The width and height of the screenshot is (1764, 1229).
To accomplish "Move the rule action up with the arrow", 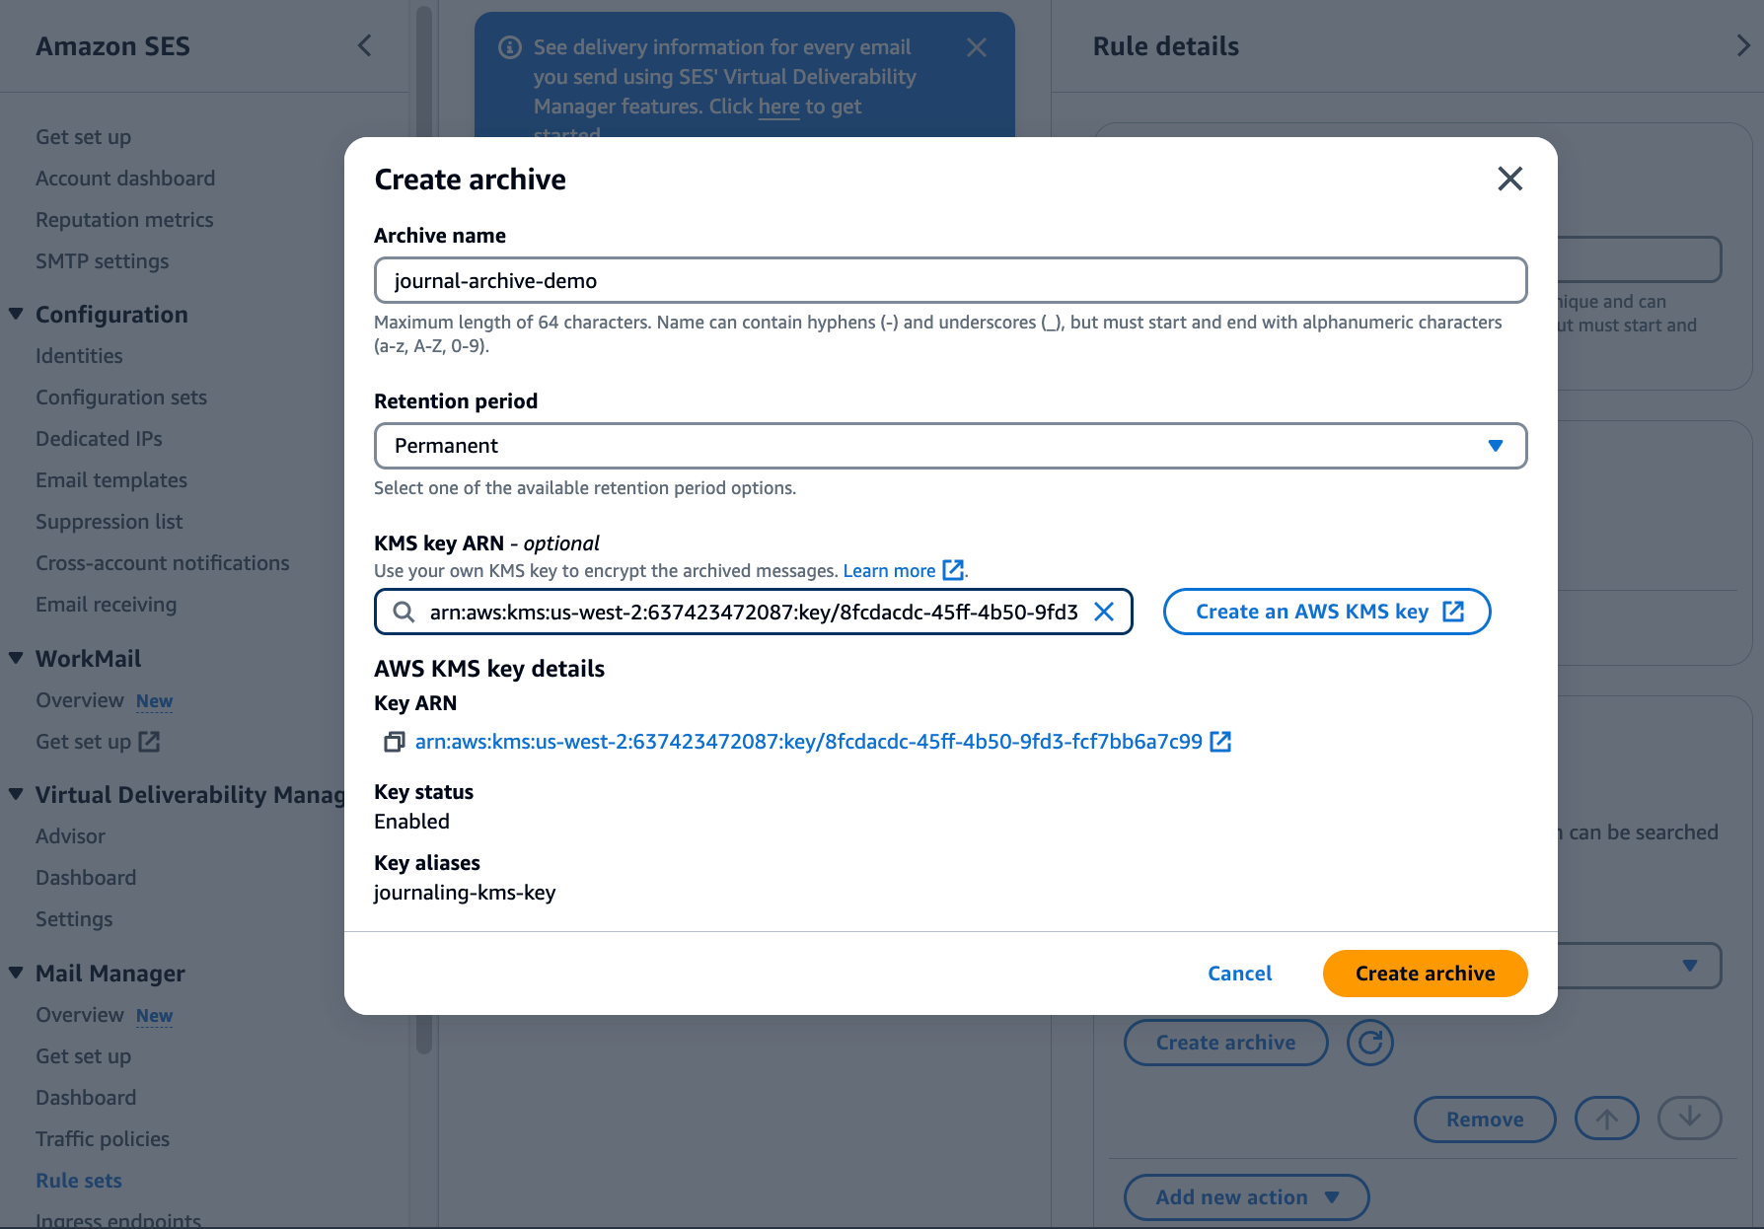I will (x=1606, y=1119).
